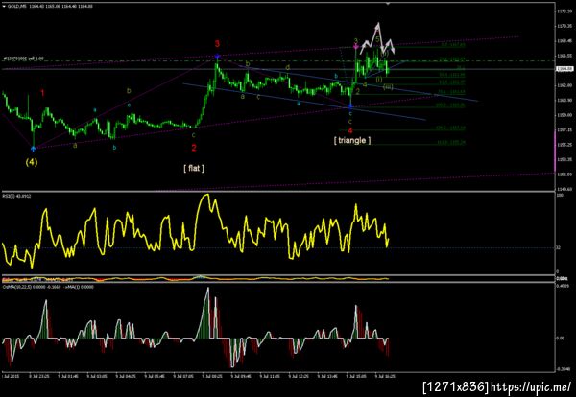Select the lowest Fibonacci level label
576x397 pixels.
click(x=451, y=142)
